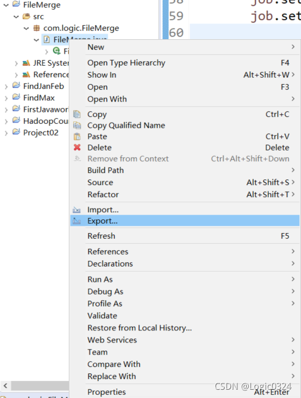This screenshot has height=398, width=301.
Task: Select Paste from the context menu
Action: [x=185, y=136]
